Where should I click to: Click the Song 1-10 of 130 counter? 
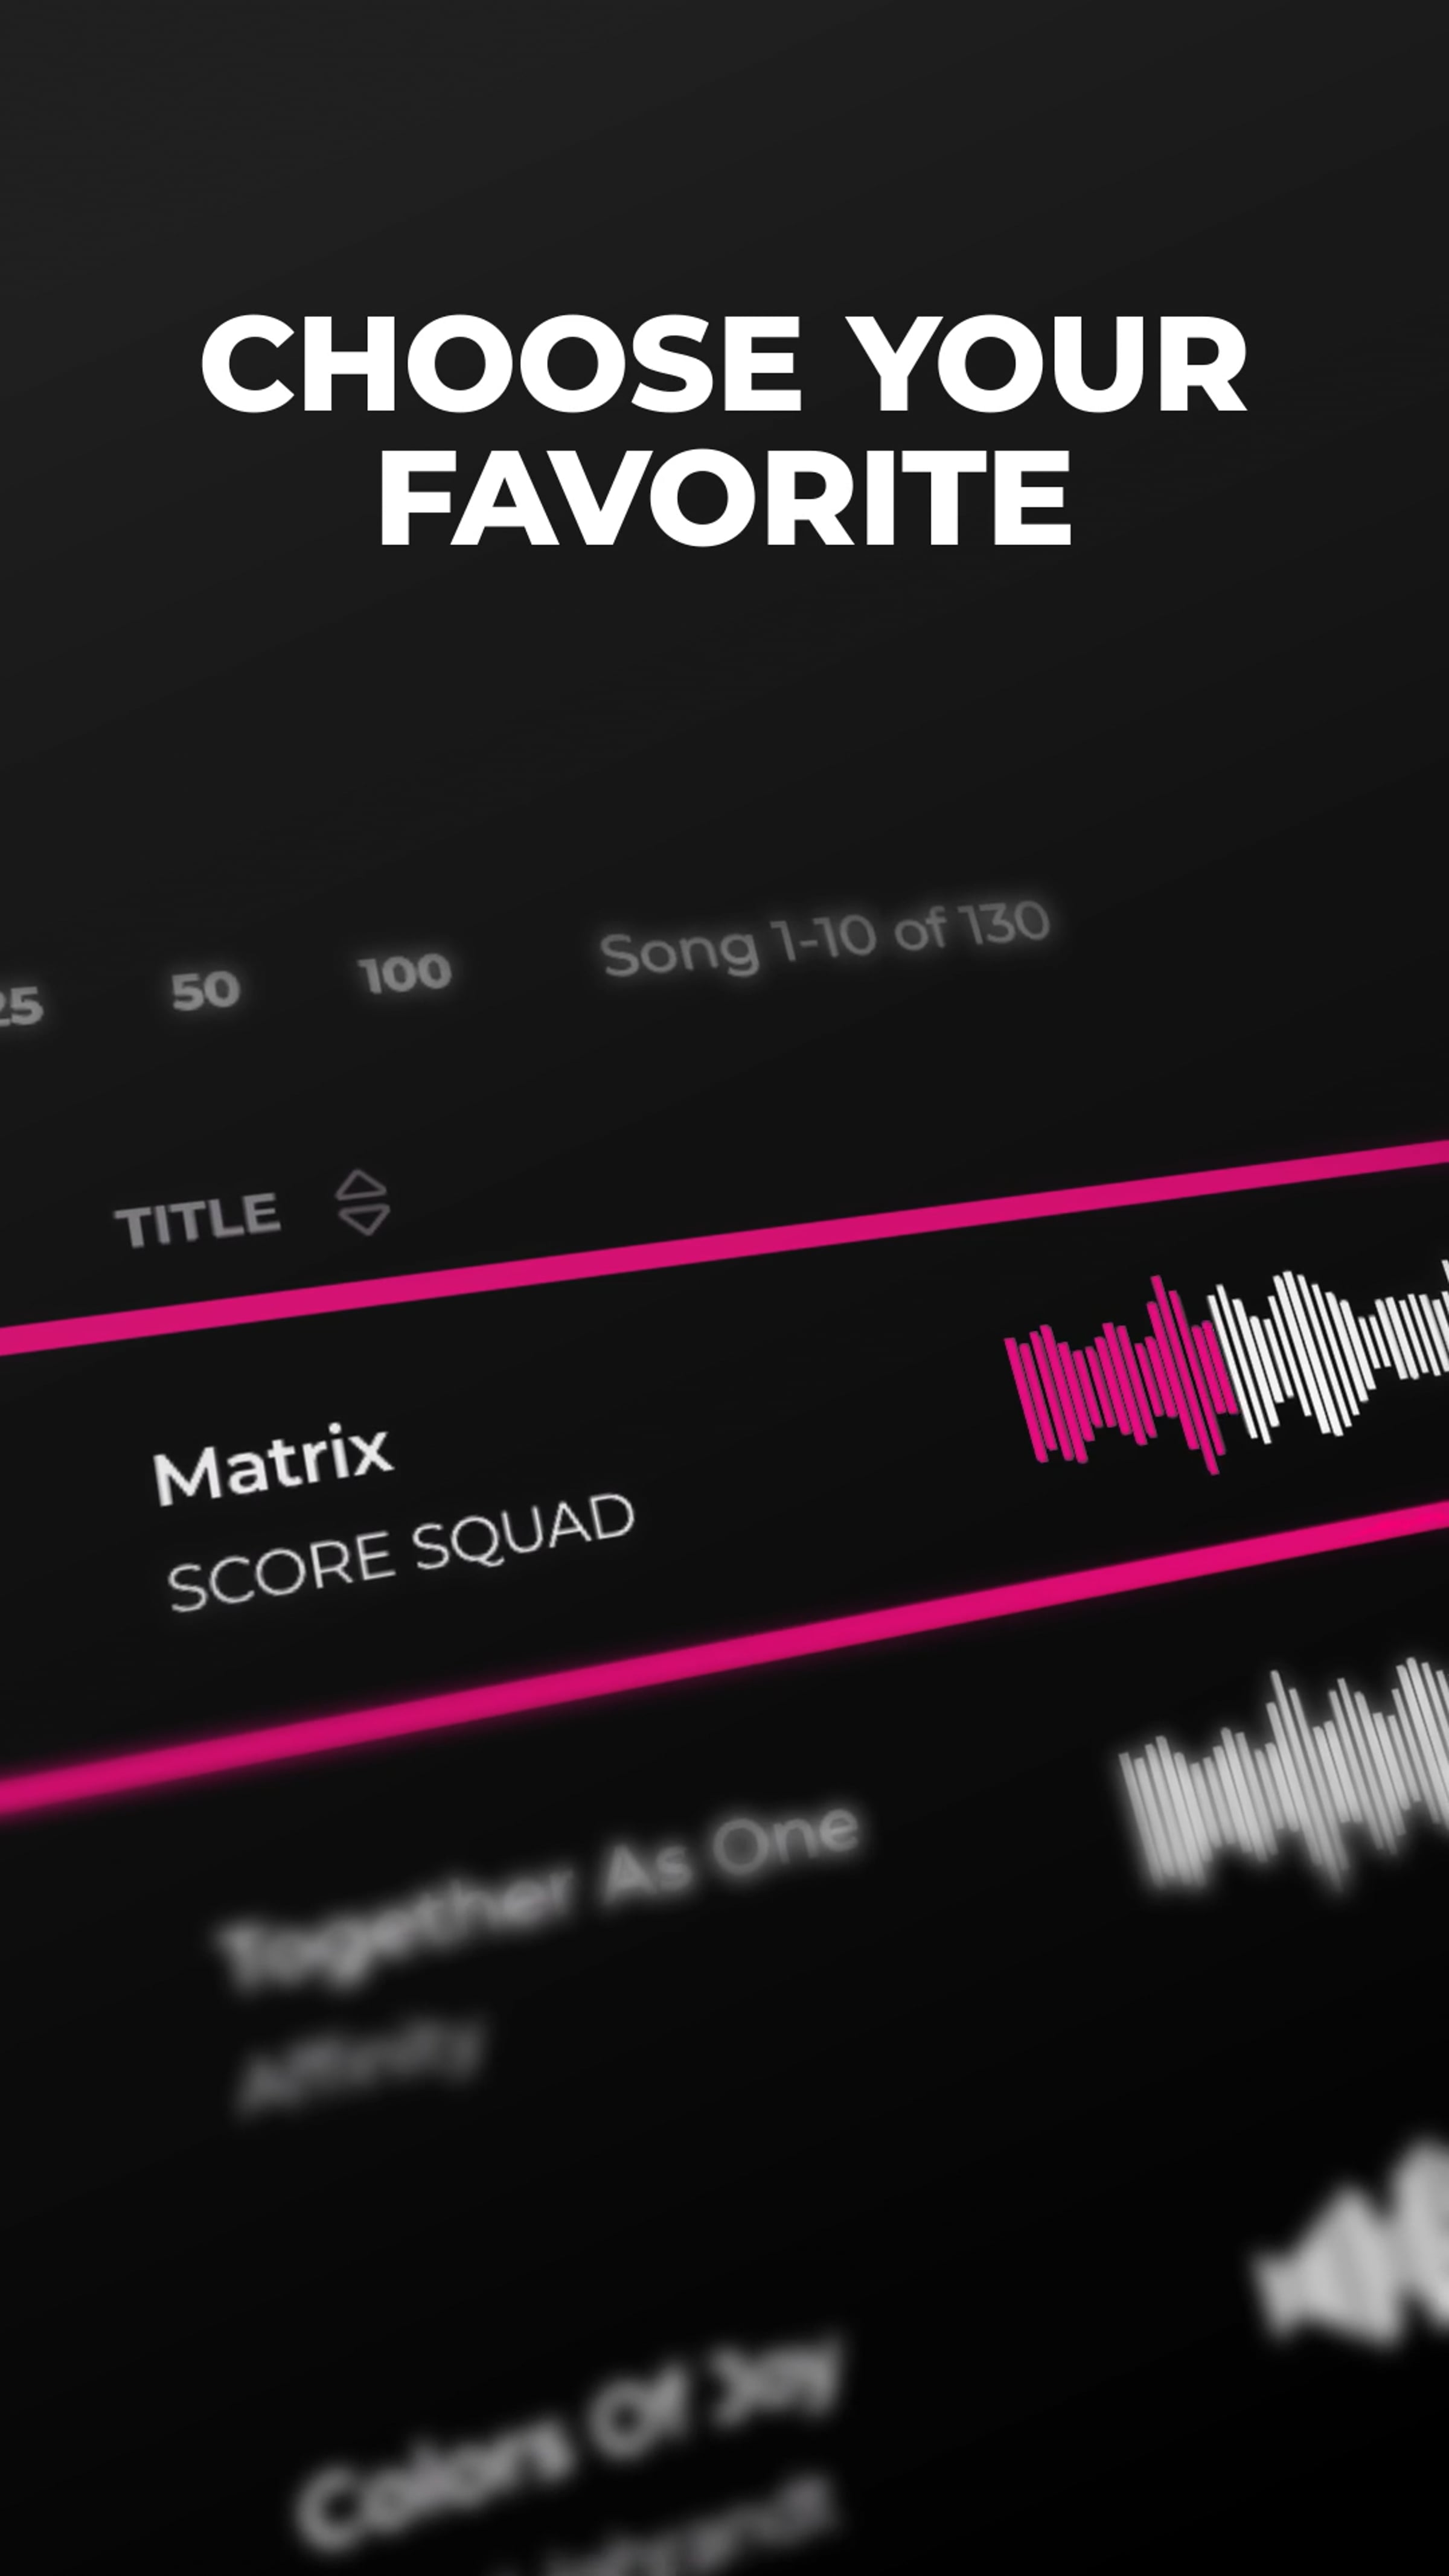pos(824,938)
